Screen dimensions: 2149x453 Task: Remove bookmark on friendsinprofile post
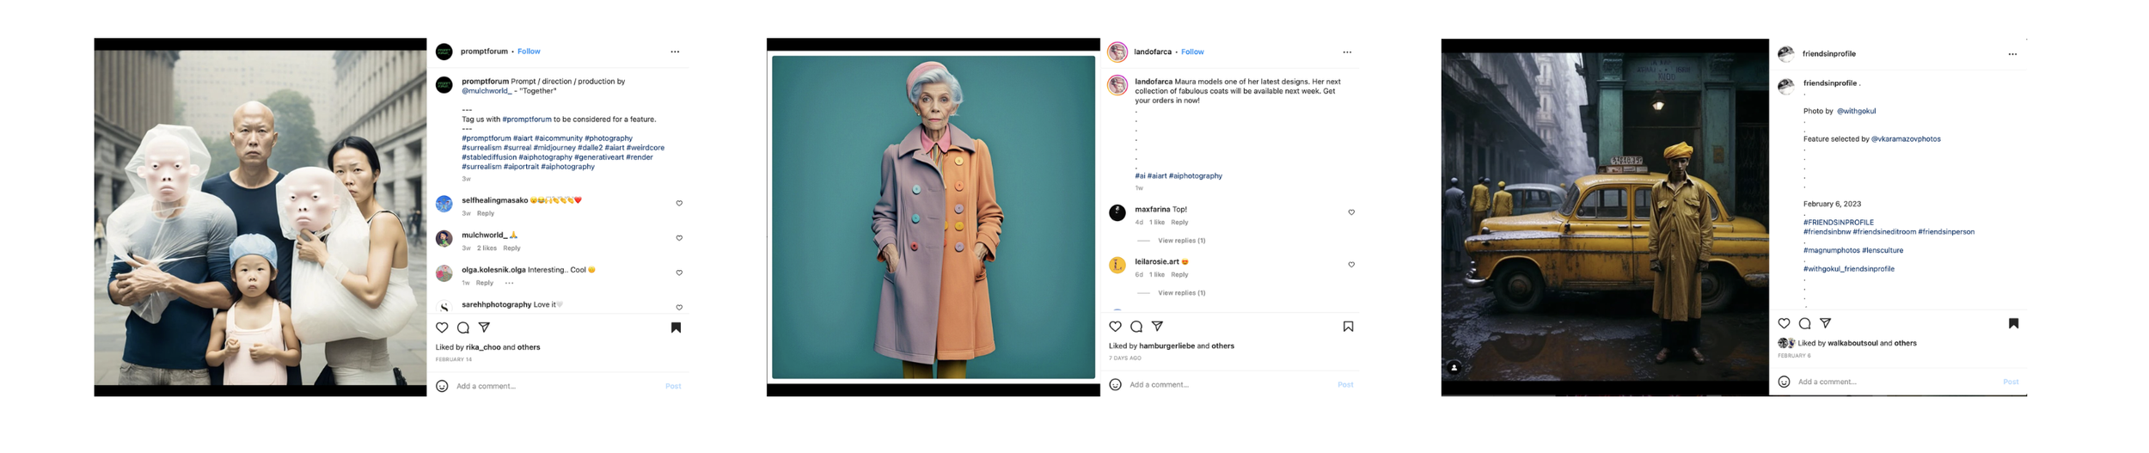tap(2013, 323)
